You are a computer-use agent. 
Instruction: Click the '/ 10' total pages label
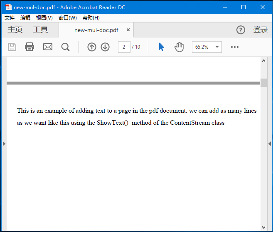coord(136,47)
